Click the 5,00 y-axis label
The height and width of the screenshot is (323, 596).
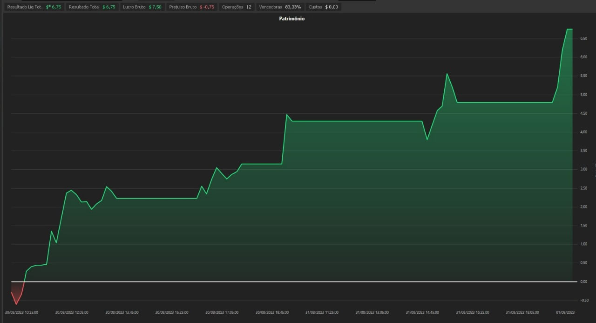pos(584,95)
